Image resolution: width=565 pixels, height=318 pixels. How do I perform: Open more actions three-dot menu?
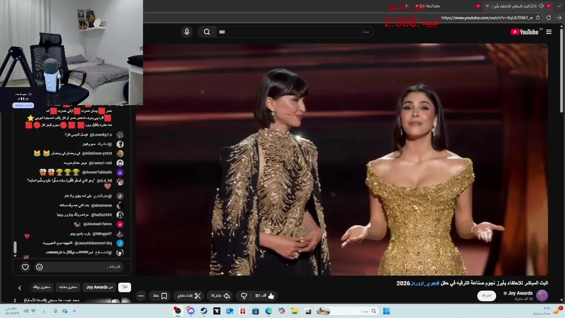141,296
